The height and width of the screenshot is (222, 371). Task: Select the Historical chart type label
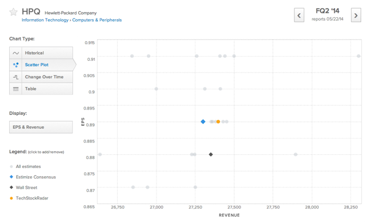34,53
